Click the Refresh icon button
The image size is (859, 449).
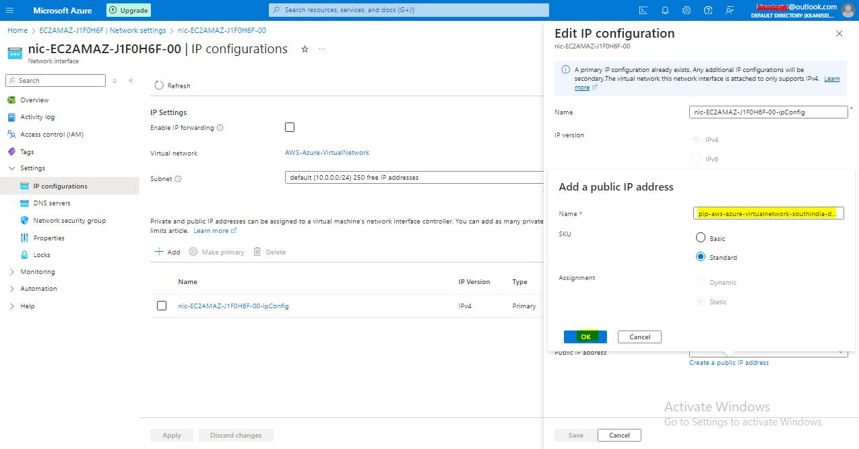click(159, 85)
